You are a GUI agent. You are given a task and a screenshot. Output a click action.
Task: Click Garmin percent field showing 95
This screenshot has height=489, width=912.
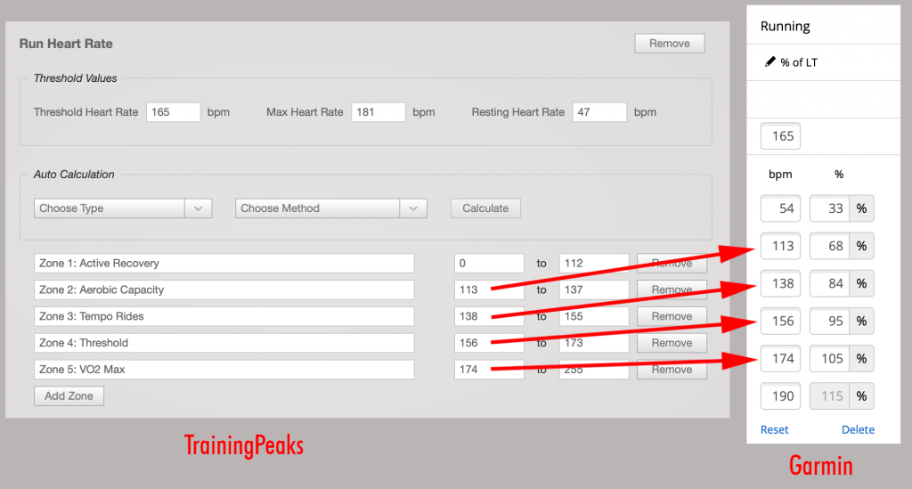829,321
